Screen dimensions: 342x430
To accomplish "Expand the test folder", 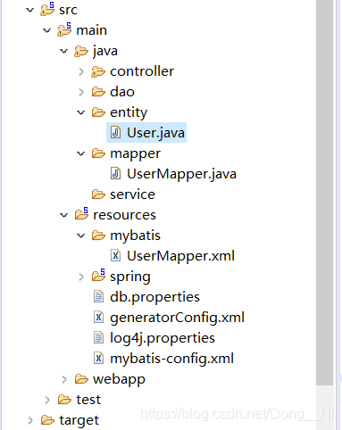I will pyautogui.click(x=47, y=400).
